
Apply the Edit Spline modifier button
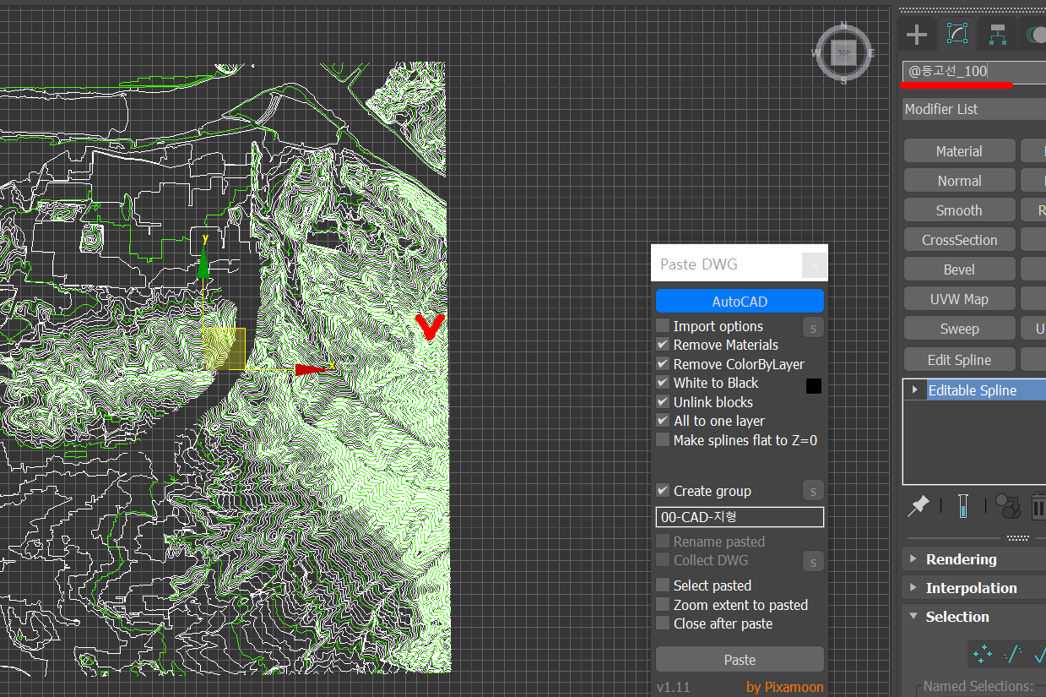(959, 360)
